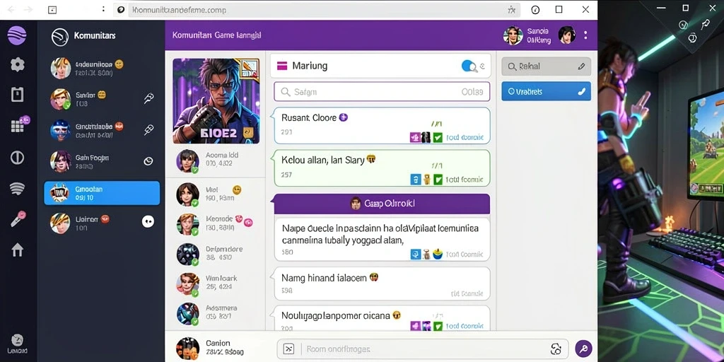724x362 pixels.
Task: Select the Vrratirets blue tab
Action: [547, 91]
